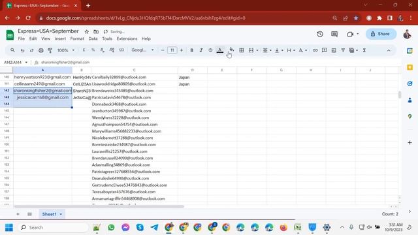Open the Data menu
Image resolution: width=418 pixels, height=235 pixels.
93,39
